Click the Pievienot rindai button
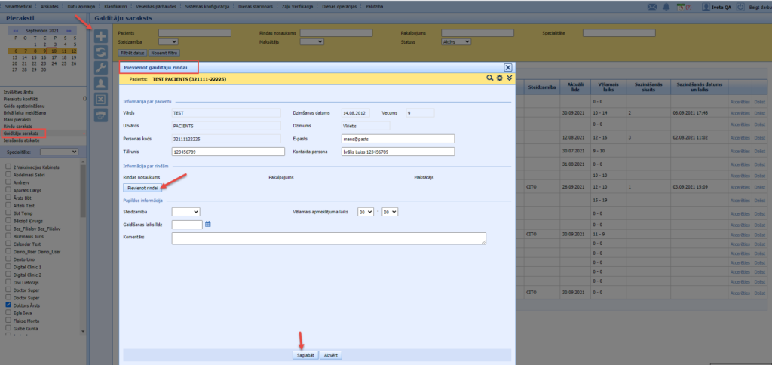This screenshot has width=772, height=365. tap(142, 188)
